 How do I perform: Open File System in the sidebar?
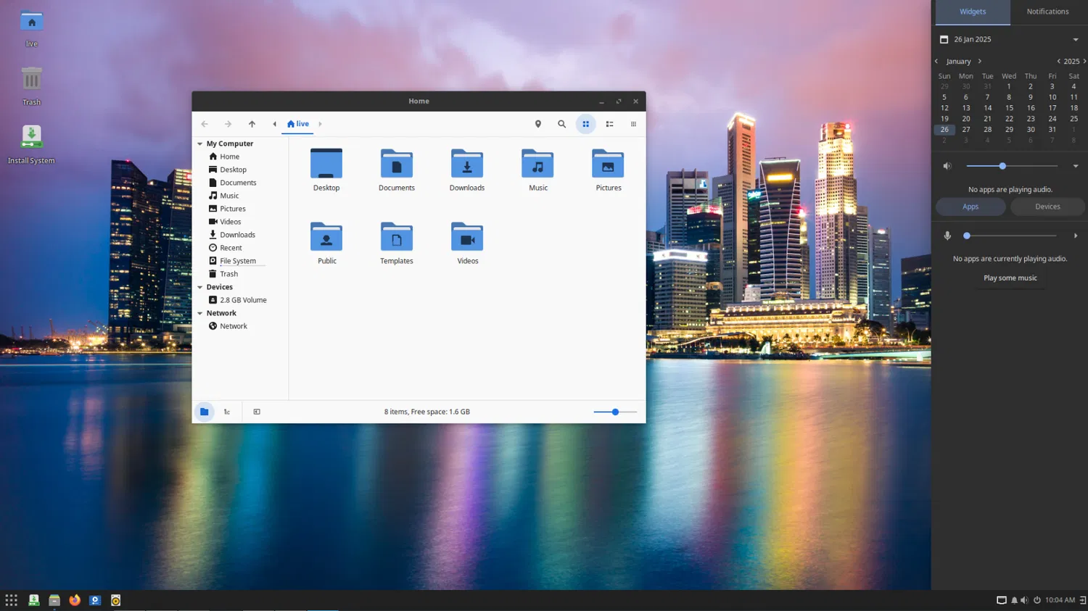click(x=238, y=261)
